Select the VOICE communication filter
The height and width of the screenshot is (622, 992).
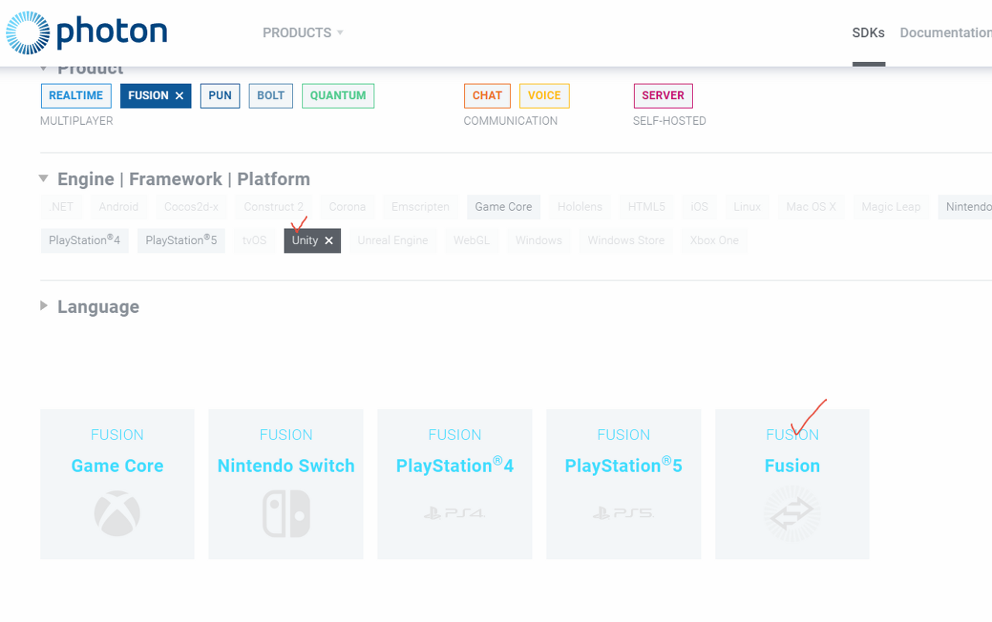(x=544, y=95)
